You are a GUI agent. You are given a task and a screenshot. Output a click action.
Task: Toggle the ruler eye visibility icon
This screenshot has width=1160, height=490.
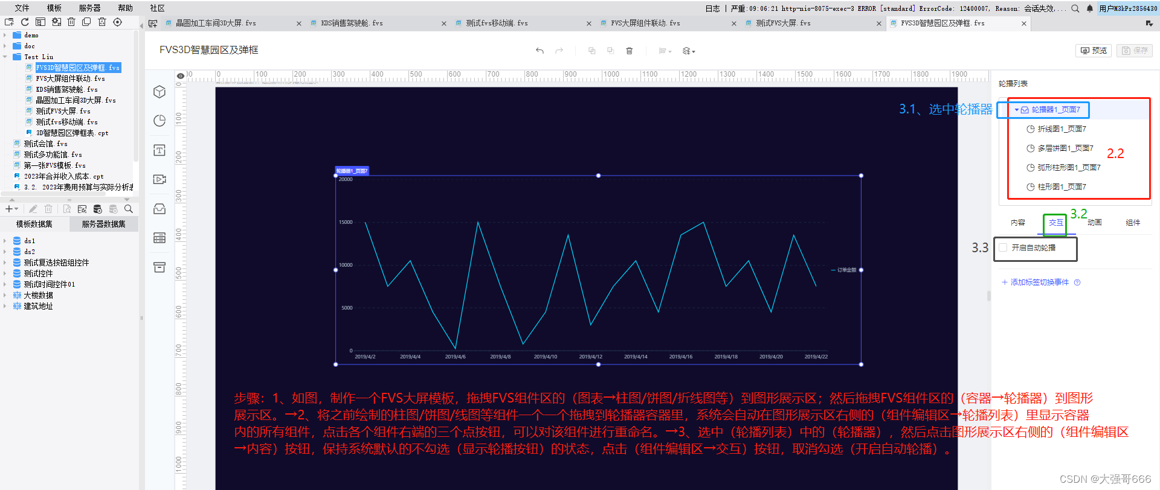click(x=180, y=76)
